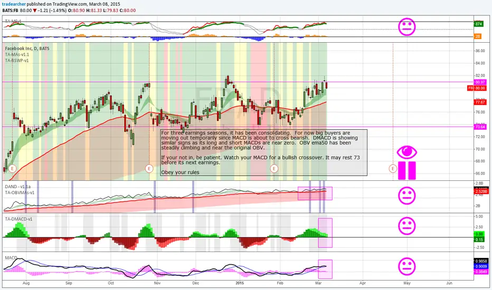Click the Aug label on the time axis
The height and width of the screenshot is (290, 492).
coord(26,283)
